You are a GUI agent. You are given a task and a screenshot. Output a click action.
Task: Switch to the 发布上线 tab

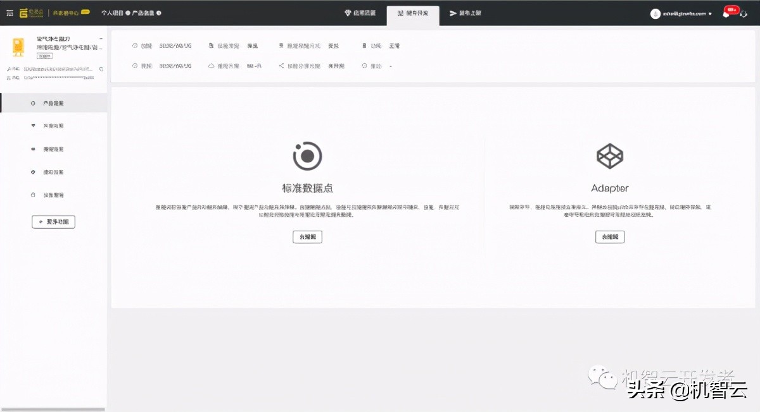466,12
